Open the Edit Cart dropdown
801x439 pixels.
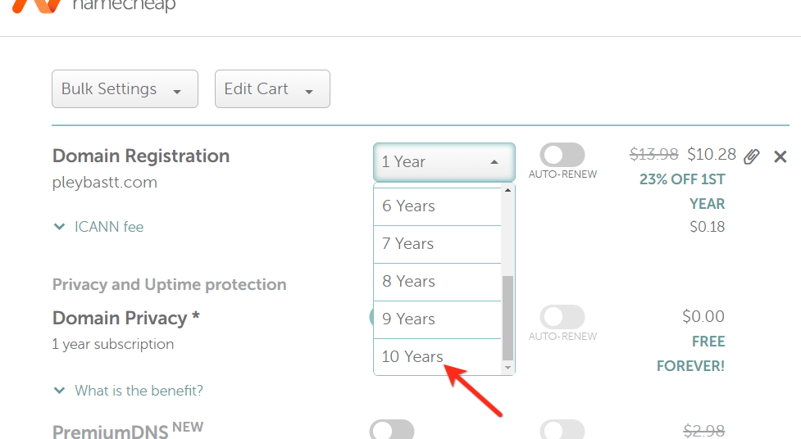point(272,89)
